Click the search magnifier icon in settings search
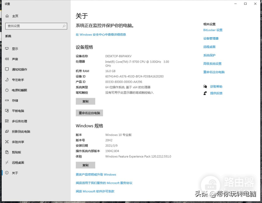 [x=64, y=26]
